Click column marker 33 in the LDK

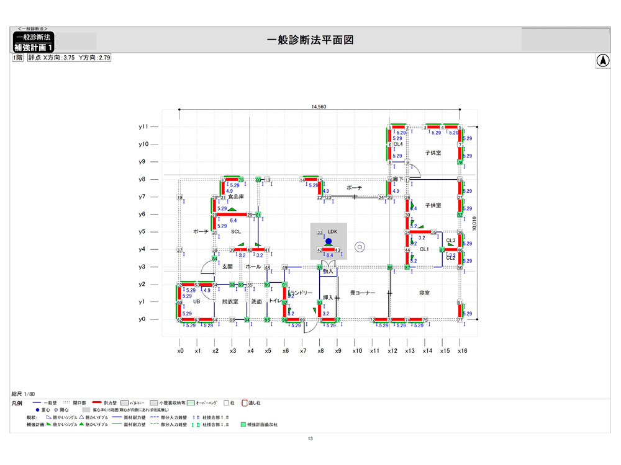(x=320, y=232)
